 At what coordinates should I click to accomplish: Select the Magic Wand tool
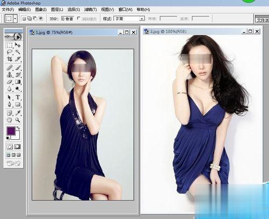click(x=18, y=52)
